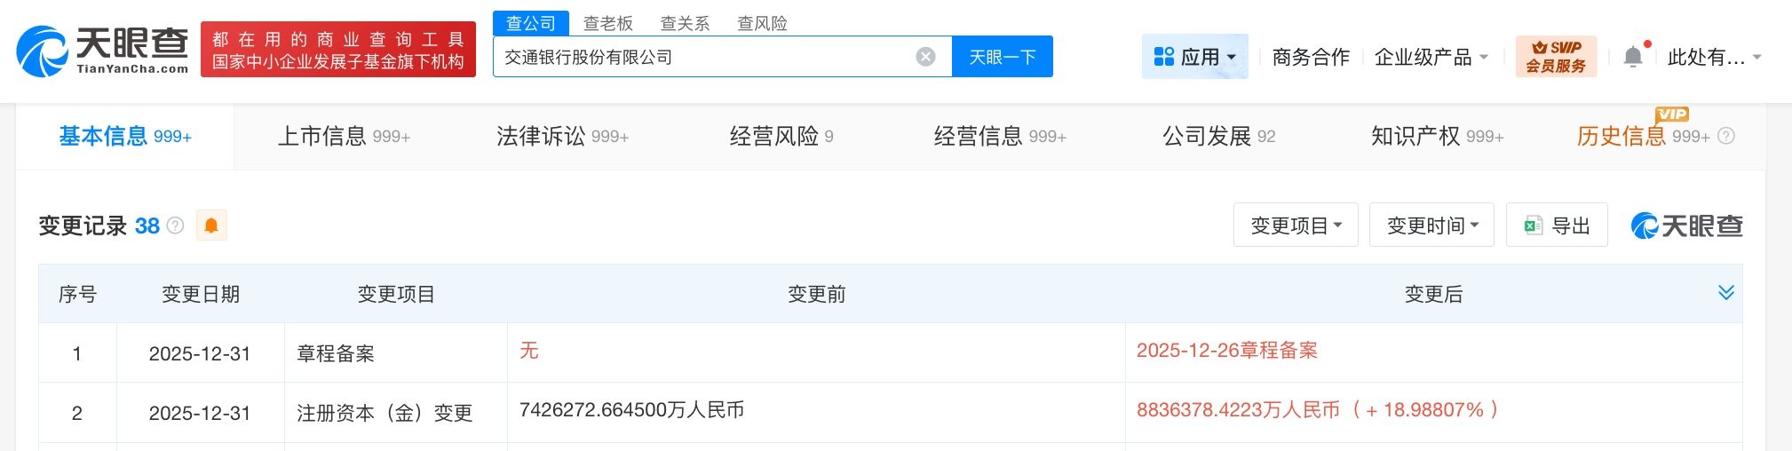This screenshot has height=451, width=1792.
Task: Open the 变更时间 filter dropdown
Action: click(x=1431, y=225)
